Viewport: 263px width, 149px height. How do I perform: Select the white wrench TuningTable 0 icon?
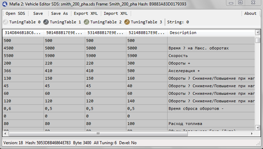[5, 22]
